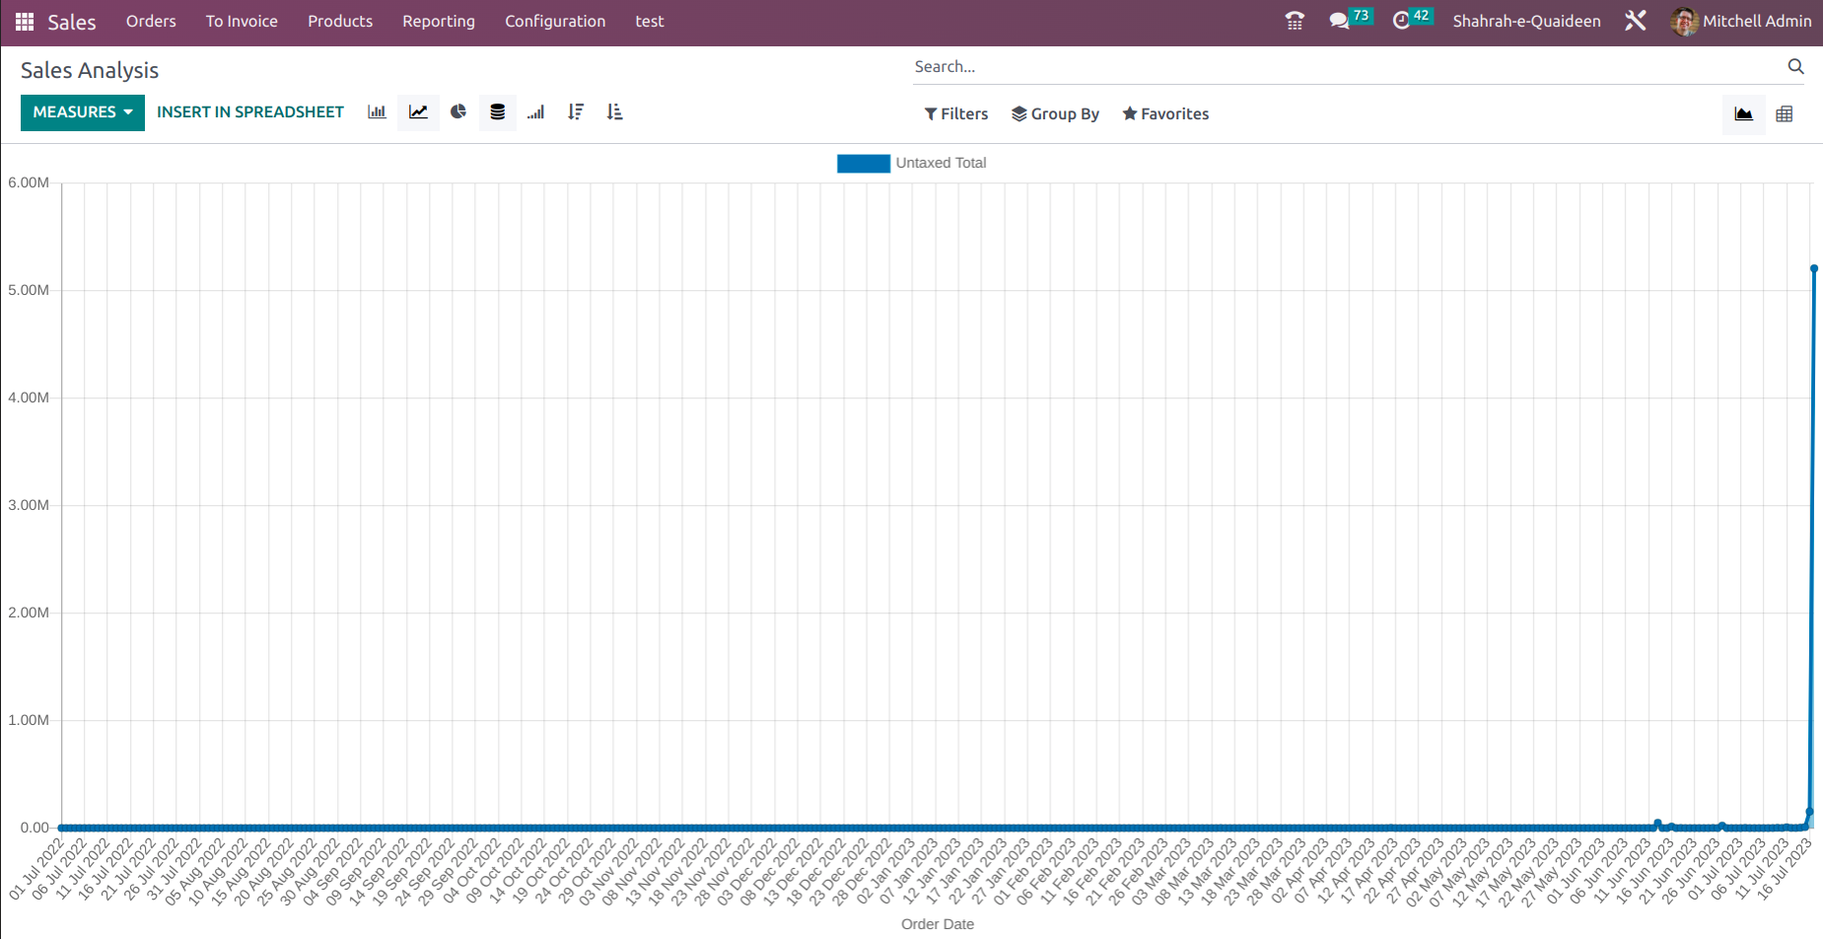This screenshot has height=939, width=1823.
Task: Toggle the stacked chart option
Action: pyautogui.click(x=498, y=112)
